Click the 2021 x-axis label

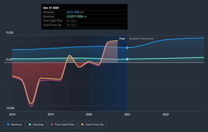pyautogui.click(x=127, y=114)
